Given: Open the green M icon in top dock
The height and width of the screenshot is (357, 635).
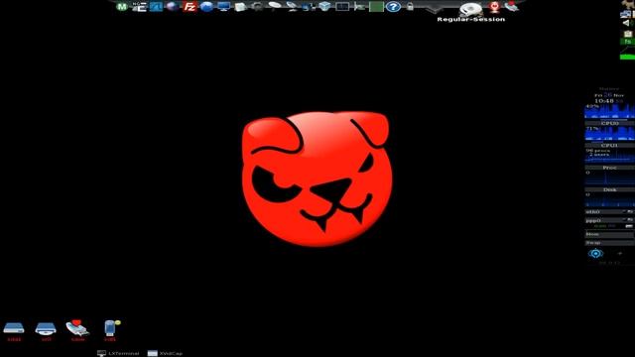Looking at the screenshot, I should [122, 7].
